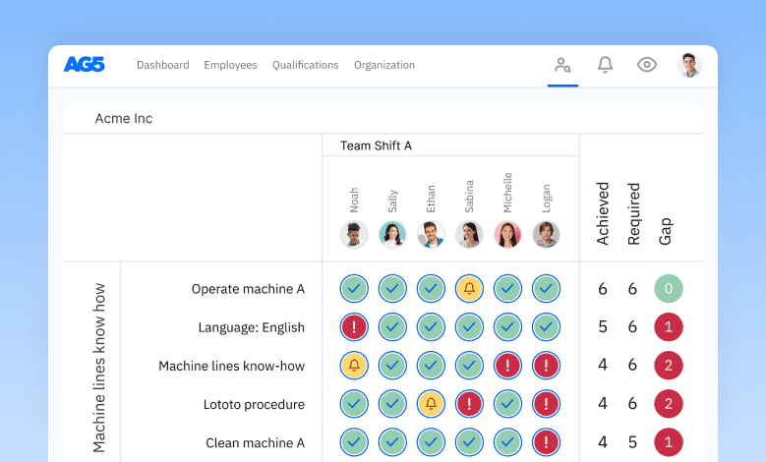The height and width of the screenshot is (462, 766).
Task: Open Noah's Lototo procedure checkmark
Action: 354,404
